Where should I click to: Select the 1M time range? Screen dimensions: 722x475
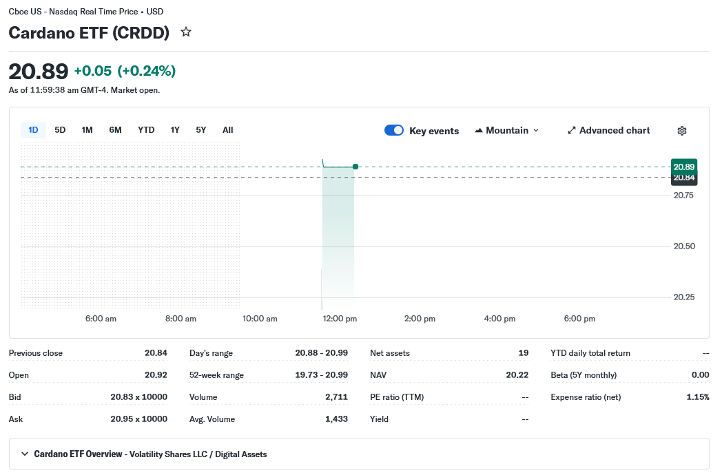coord(87,129)
